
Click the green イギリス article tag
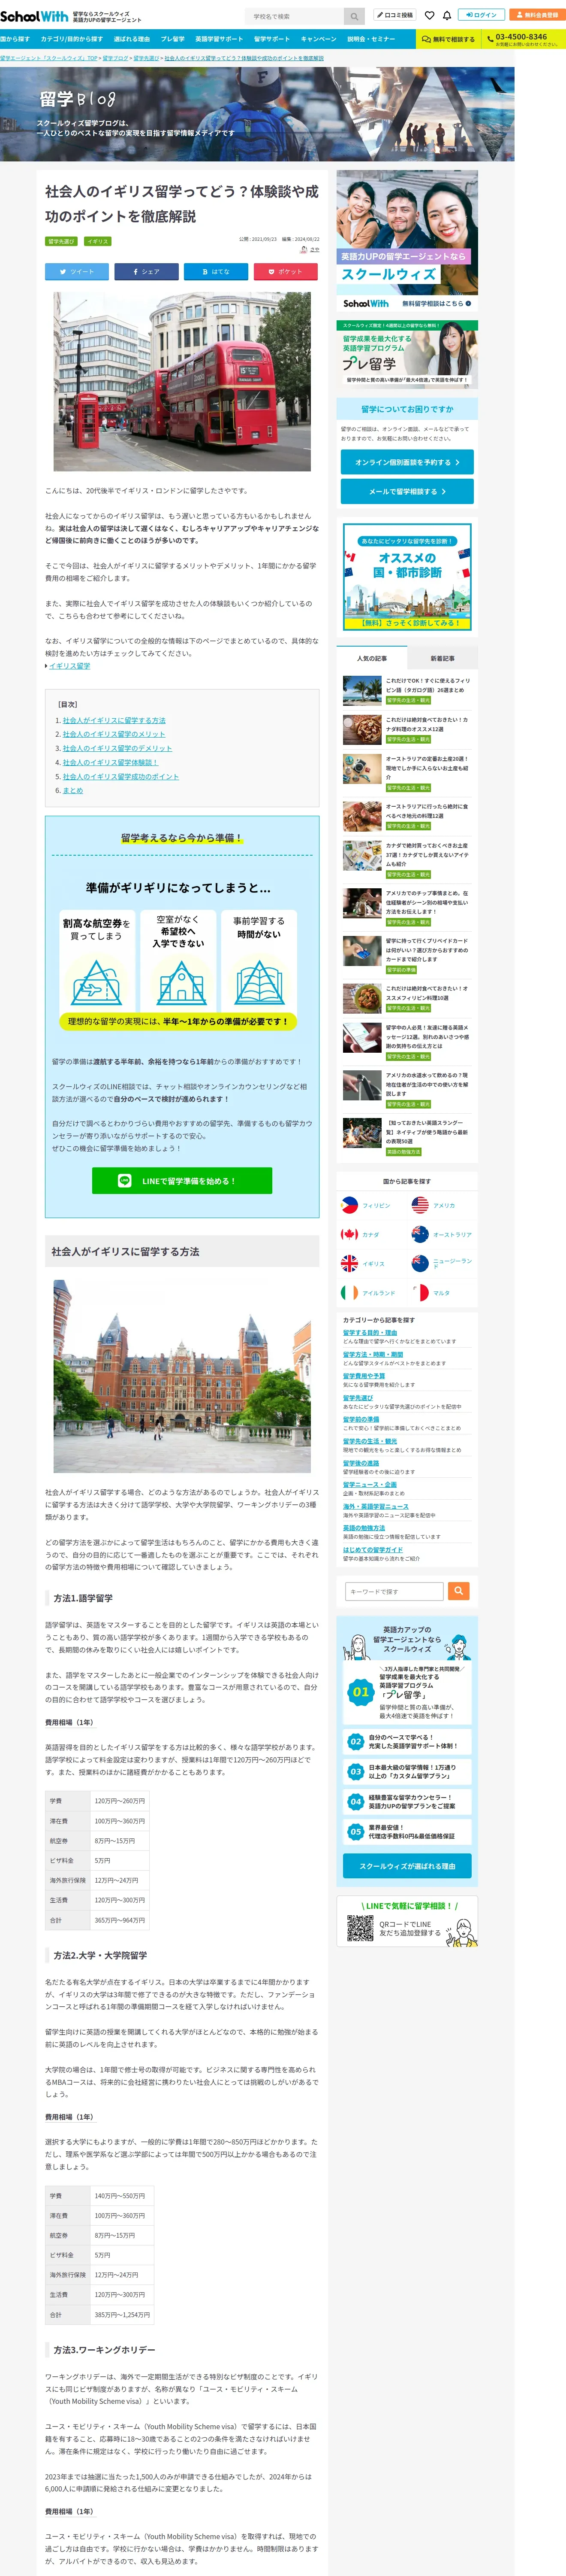98,240
